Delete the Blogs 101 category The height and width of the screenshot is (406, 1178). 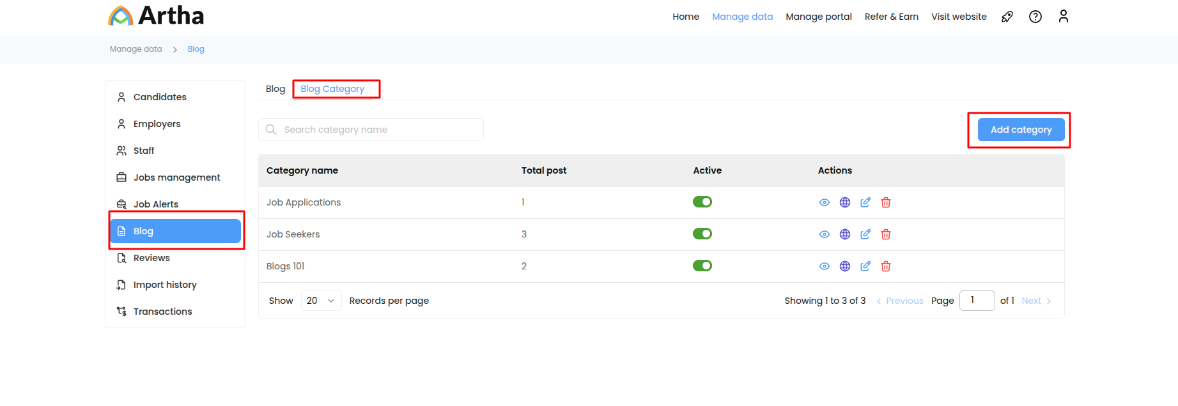coord(886,266)
